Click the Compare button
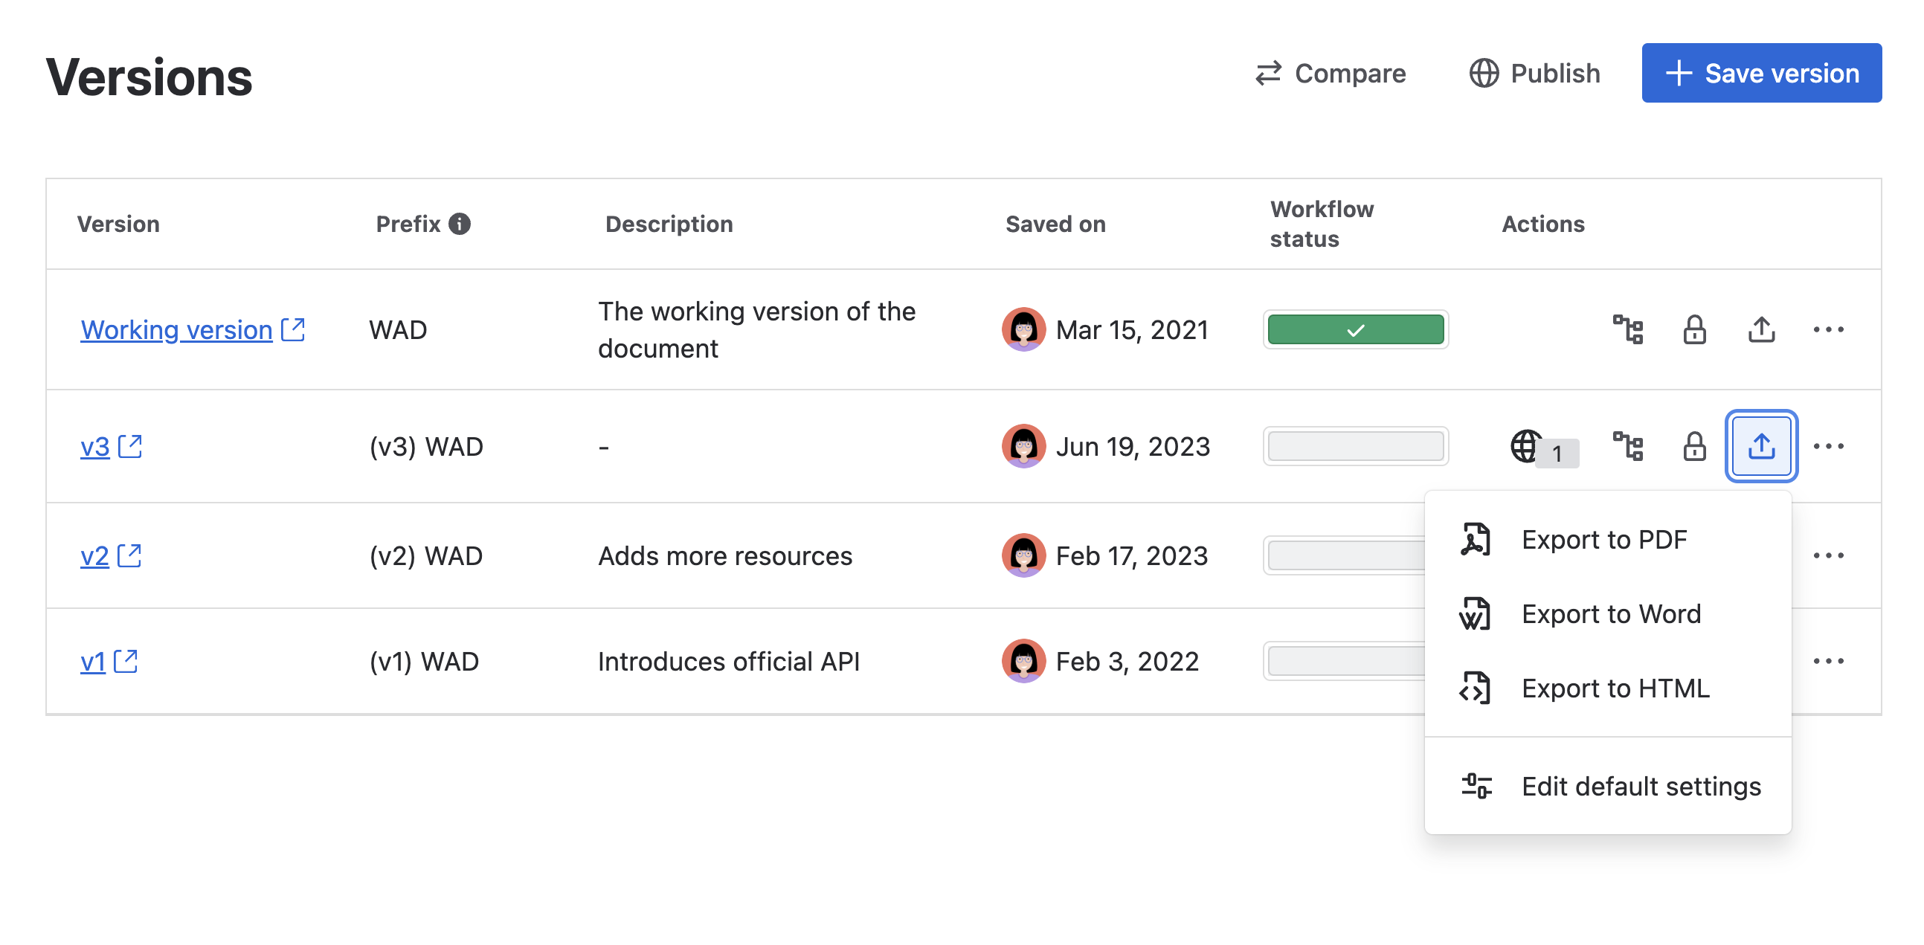This screenshot has width=1924, height=945. click(1331, 73)
